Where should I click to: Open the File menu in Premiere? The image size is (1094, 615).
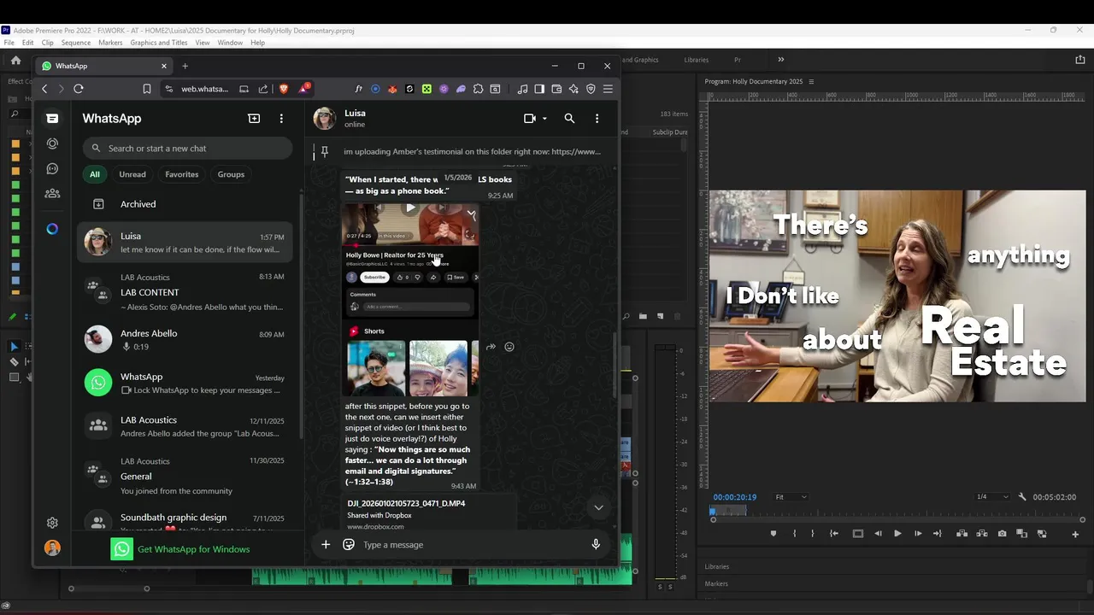point(9,43)
